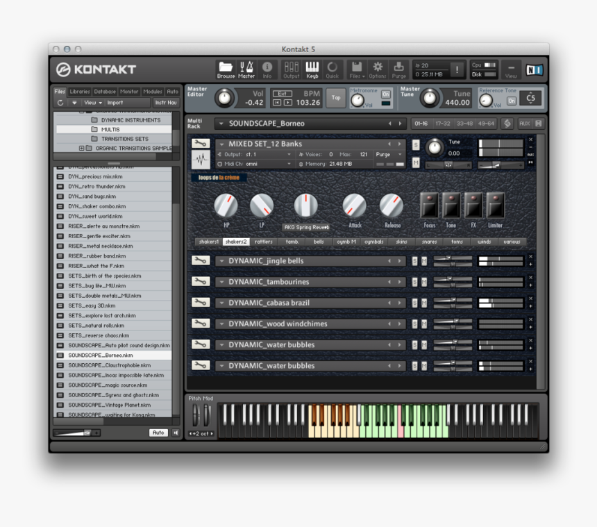Image resolution: width=597 pixels, height=527 pixels.
Task: Show rack page 17-32
Action: 442,124
